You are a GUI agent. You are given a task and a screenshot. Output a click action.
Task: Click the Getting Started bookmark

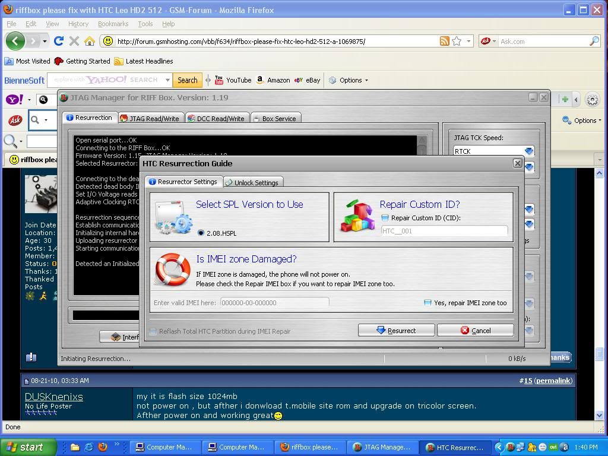[82, 61]
